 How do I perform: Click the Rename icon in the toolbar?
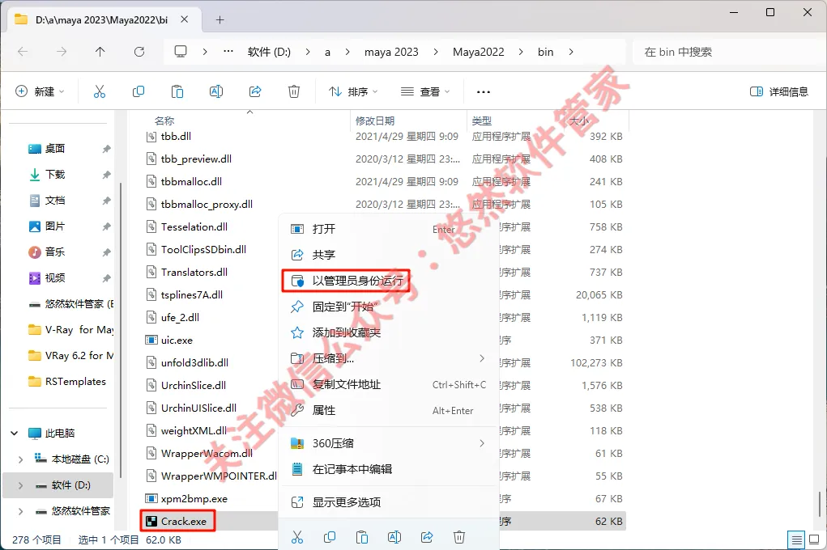[x=216, y=91]
